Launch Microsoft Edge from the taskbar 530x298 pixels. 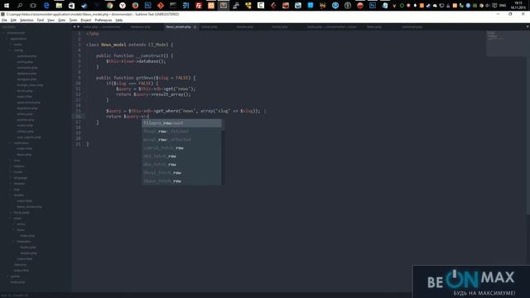coord(46,6)
